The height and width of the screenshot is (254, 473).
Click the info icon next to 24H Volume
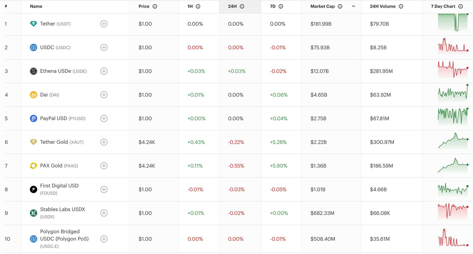pyautogui.click(x=401, y=6)
